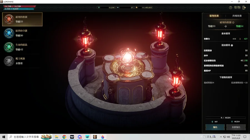Open Google Chrome from the taskbar
Screen dimensions: 250x140
[x=64, y=137]
